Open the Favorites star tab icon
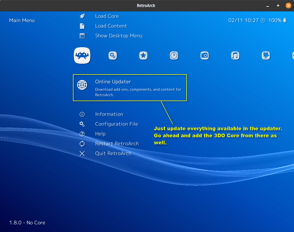Image resolution: width=294 pixels, height=232 pixels. click(143, 55)
